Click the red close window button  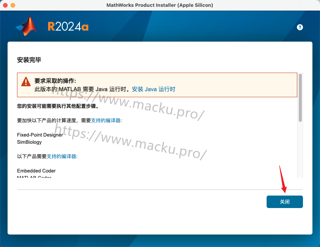coord(5,5)
